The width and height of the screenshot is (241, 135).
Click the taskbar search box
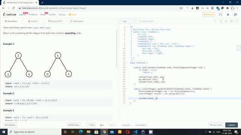34,132
